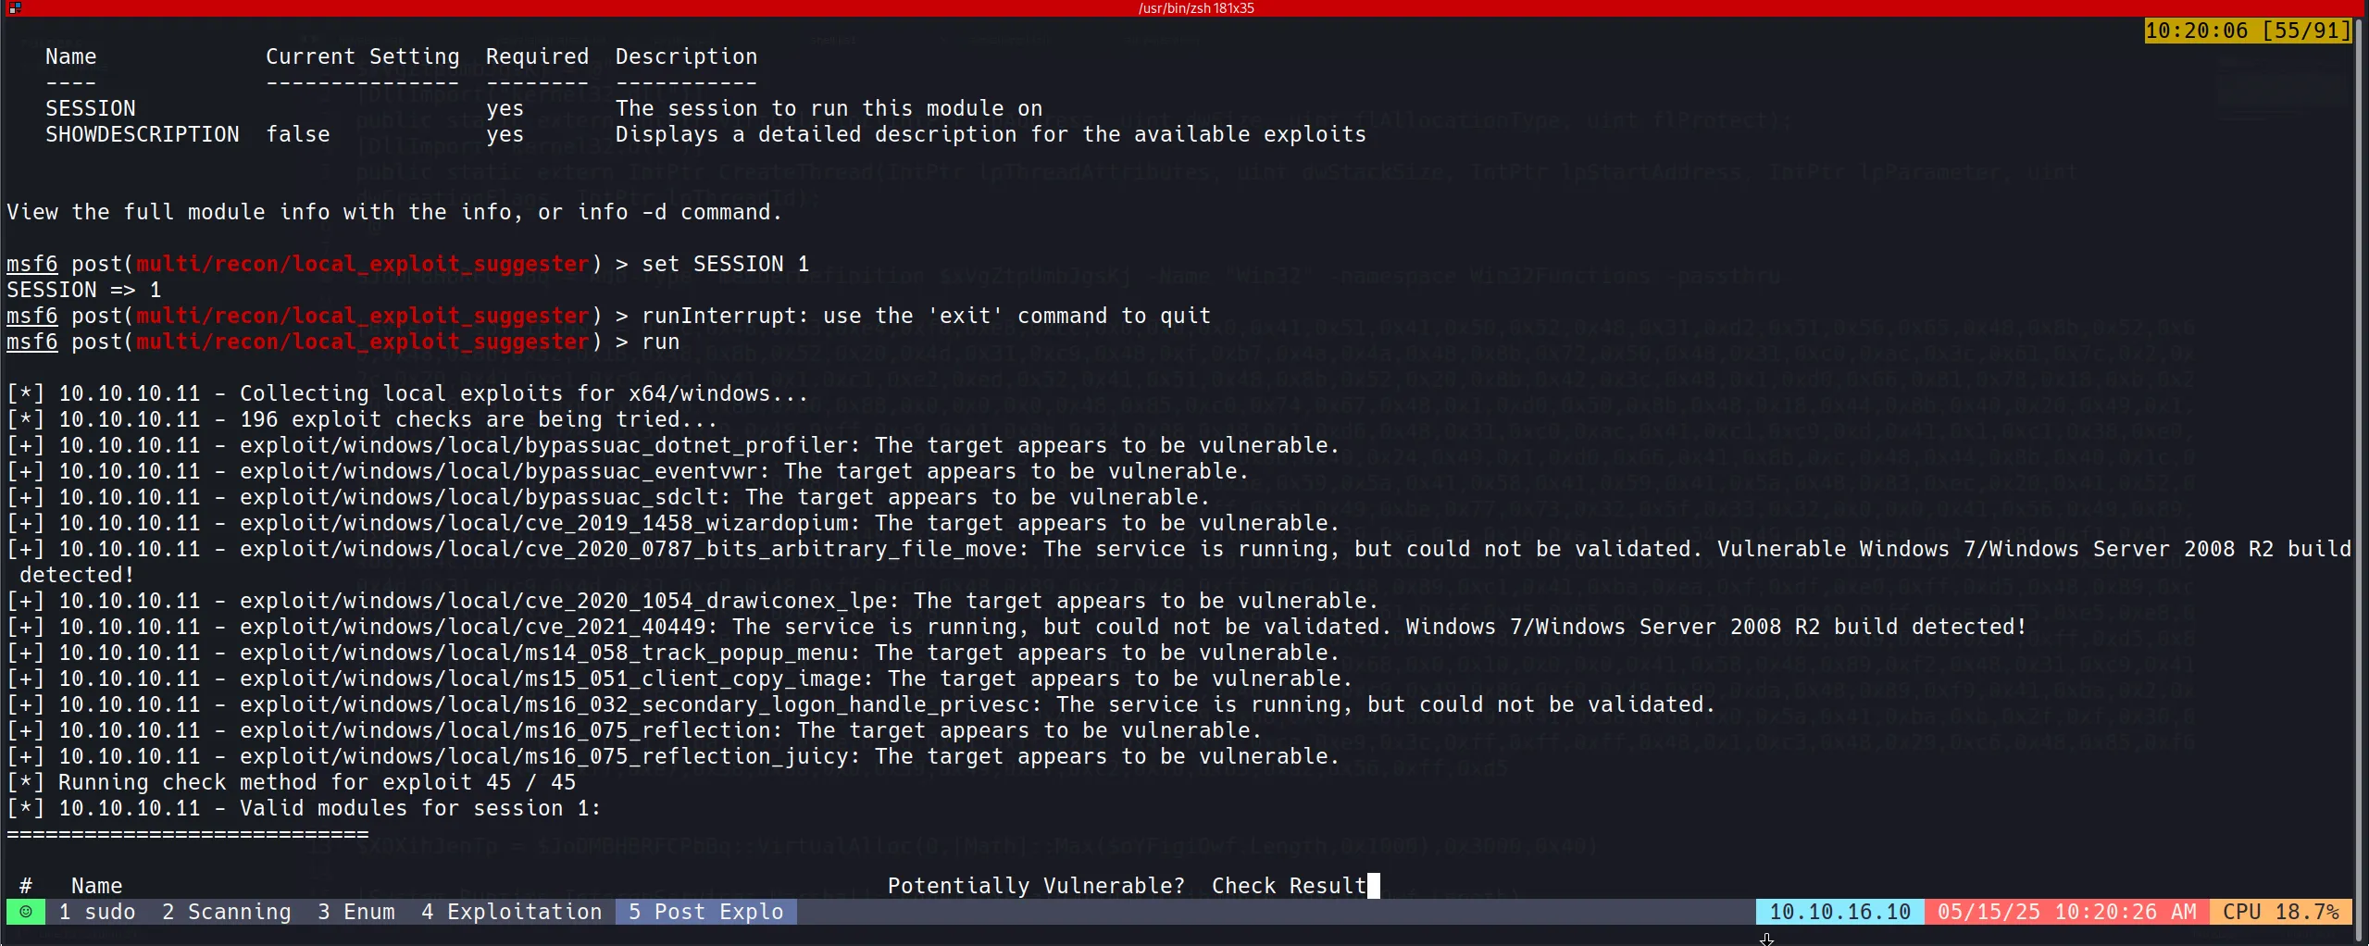Open the 3 Enum tmux window
Screen dimensions: 2369x946
[x=355, y=912]
